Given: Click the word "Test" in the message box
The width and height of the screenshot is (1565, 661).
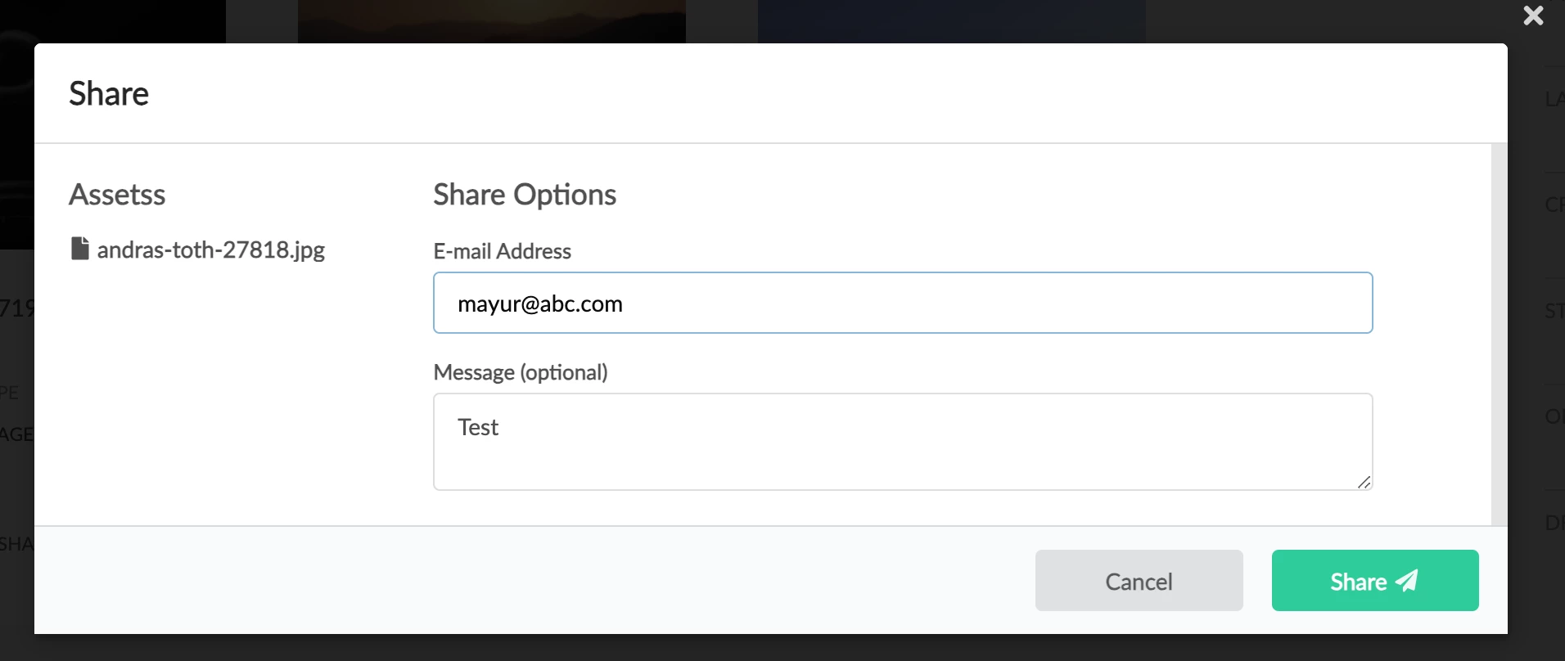Looking at the screenshot, I should (478, 427).
